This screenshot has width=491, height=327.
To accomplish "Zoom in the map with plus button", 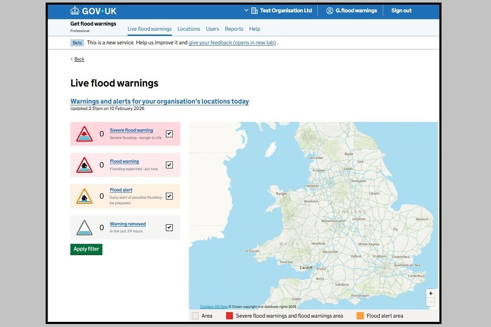I will 431,293.
